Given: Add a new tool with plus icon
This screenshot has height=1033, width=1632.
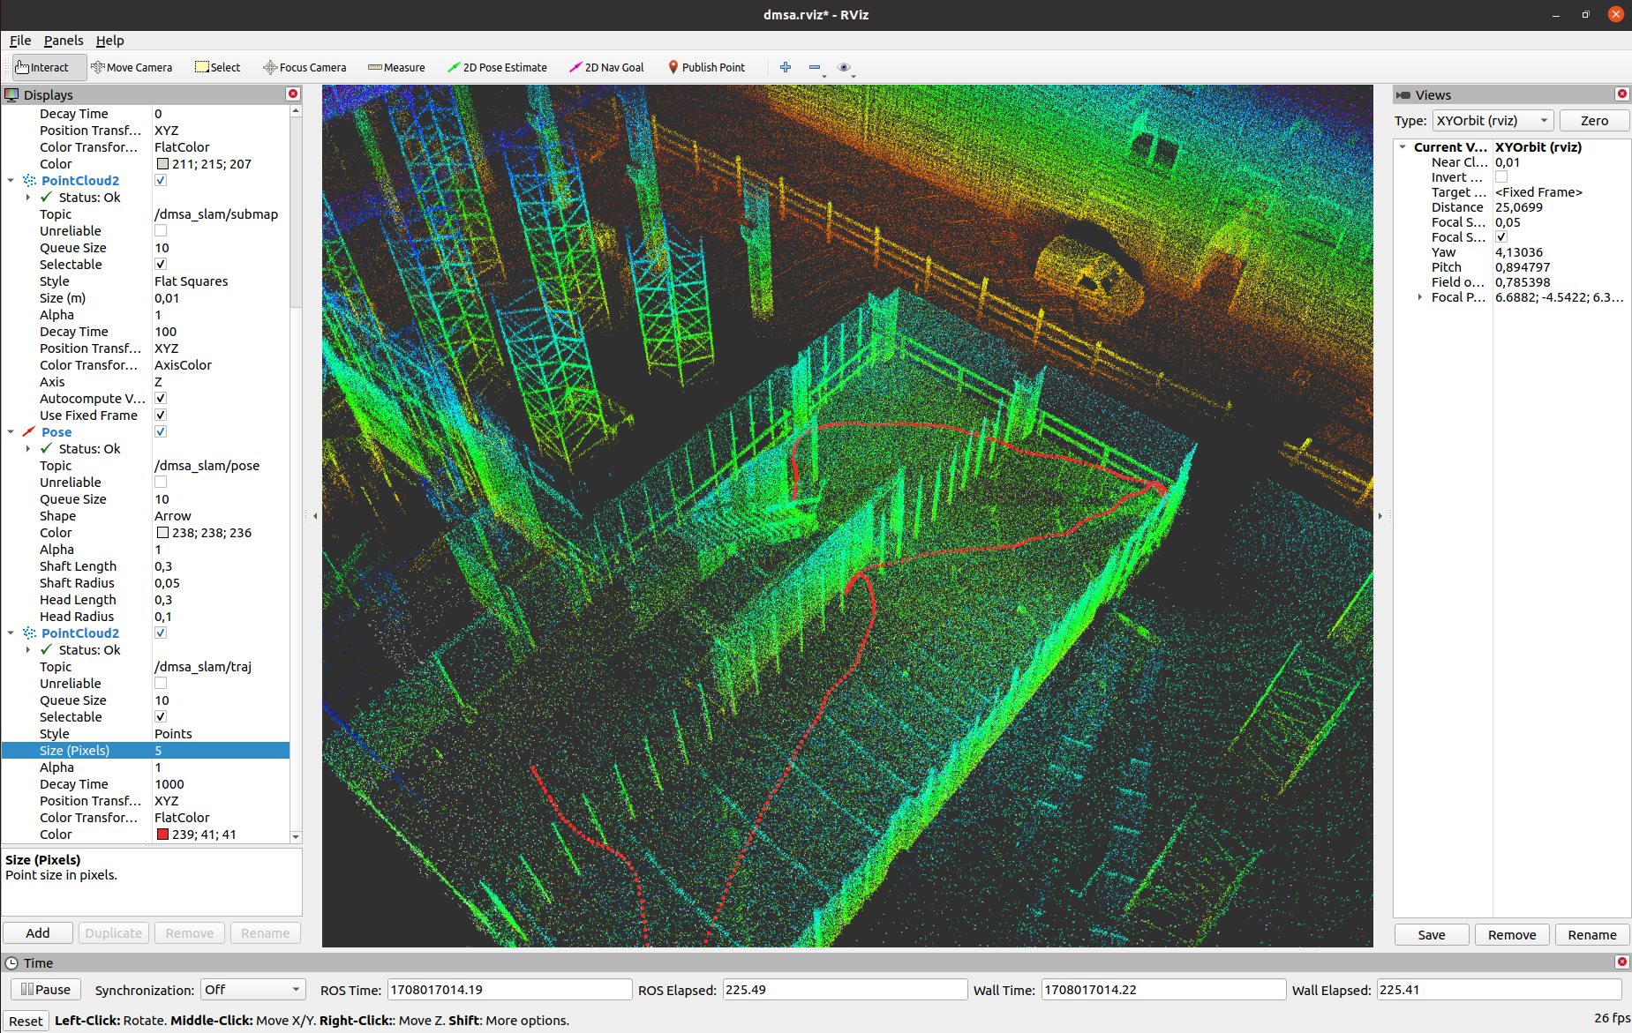Looking at the screenshot, I should [786, 67].
